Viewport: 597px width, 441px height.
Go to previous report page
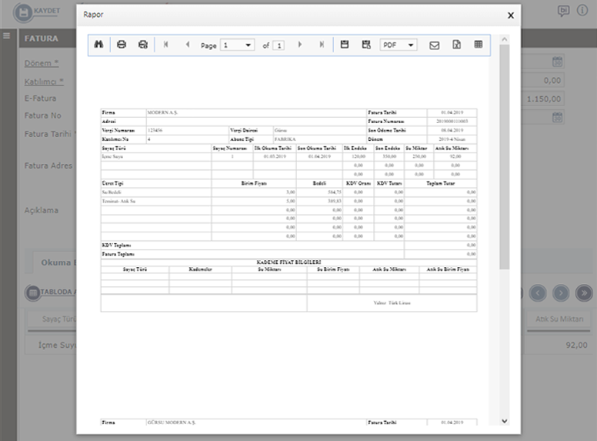tap(188, 45)
